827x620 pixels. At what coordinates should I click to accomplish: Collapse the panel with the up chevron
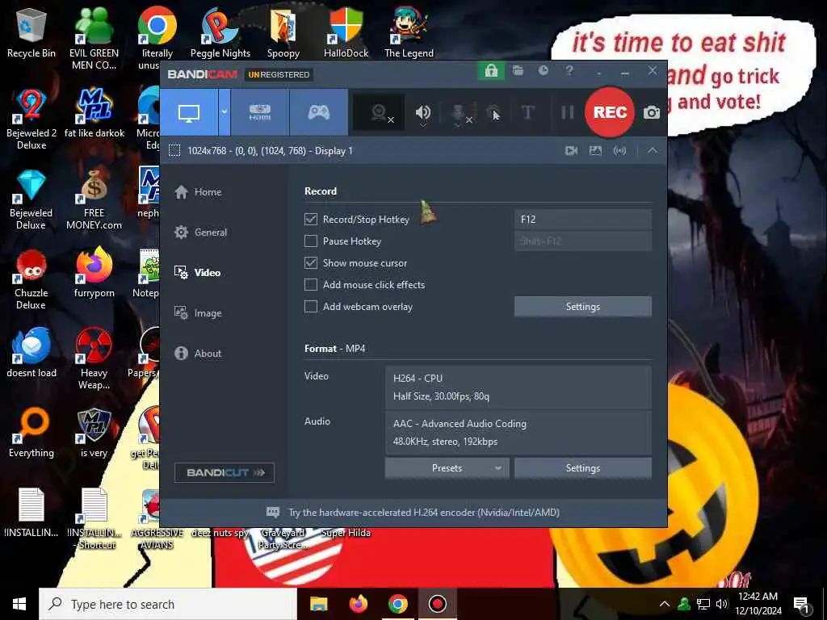pos(653,151)
